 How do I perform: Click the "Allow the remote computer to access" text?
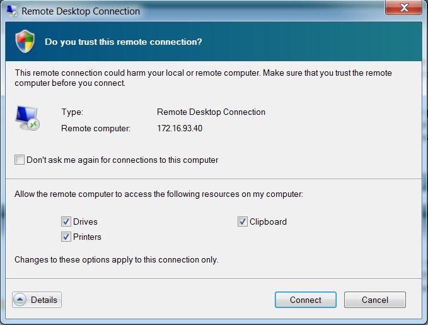click(x=159, y=194)
